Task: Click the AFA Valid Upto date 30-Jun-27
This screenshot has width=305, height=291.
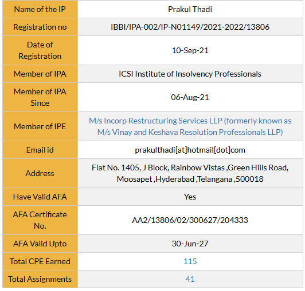Action: (x=190, y=244)
